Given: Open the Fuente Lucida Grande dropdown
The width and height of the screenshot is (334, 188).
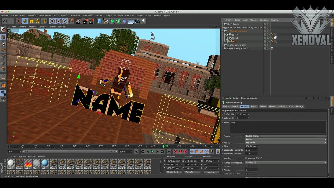Looking at the screenshot, I should pyautogui.click(x=285, y=136).
